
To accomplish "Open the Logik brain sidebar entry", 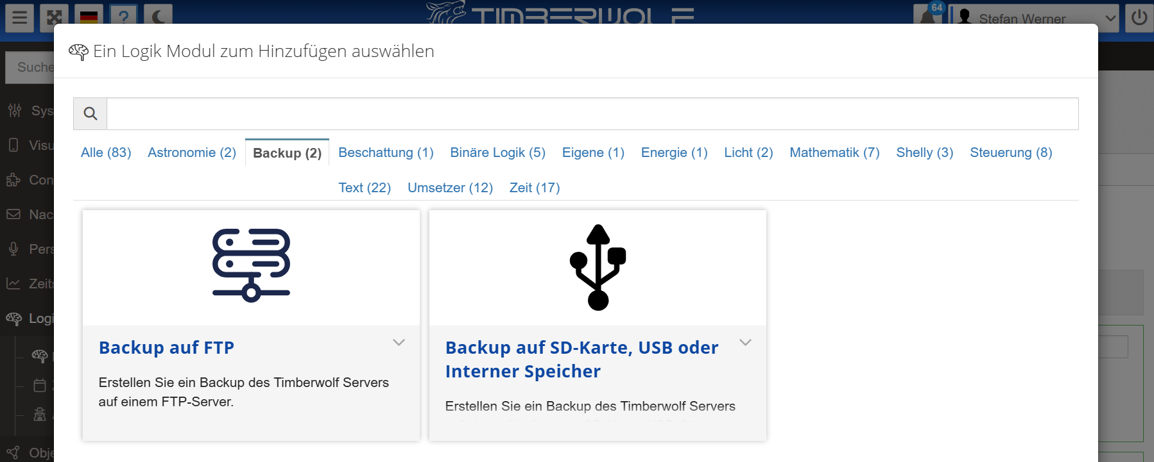I will pyautogui.click(x=13, y=318).
